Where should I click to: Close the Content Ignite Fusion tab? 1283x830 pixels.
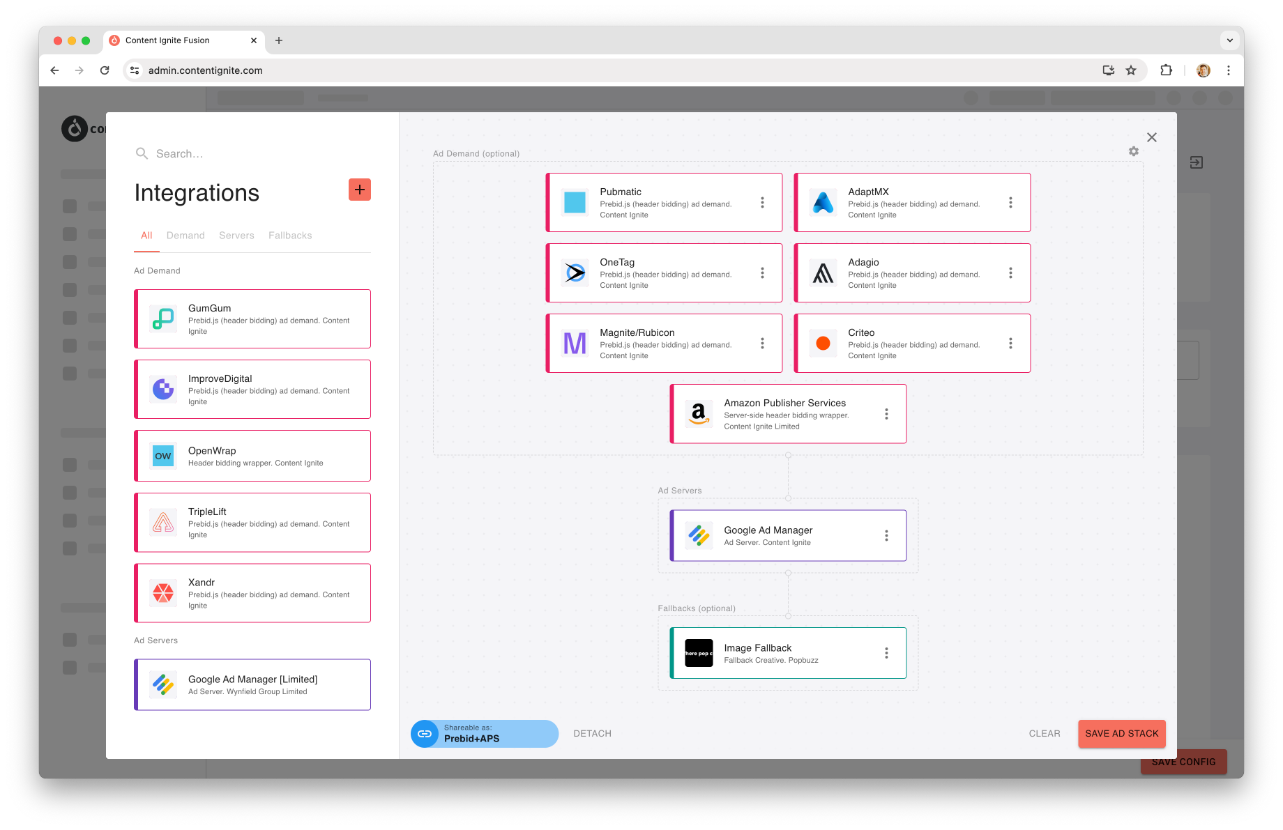coord(254,40)
